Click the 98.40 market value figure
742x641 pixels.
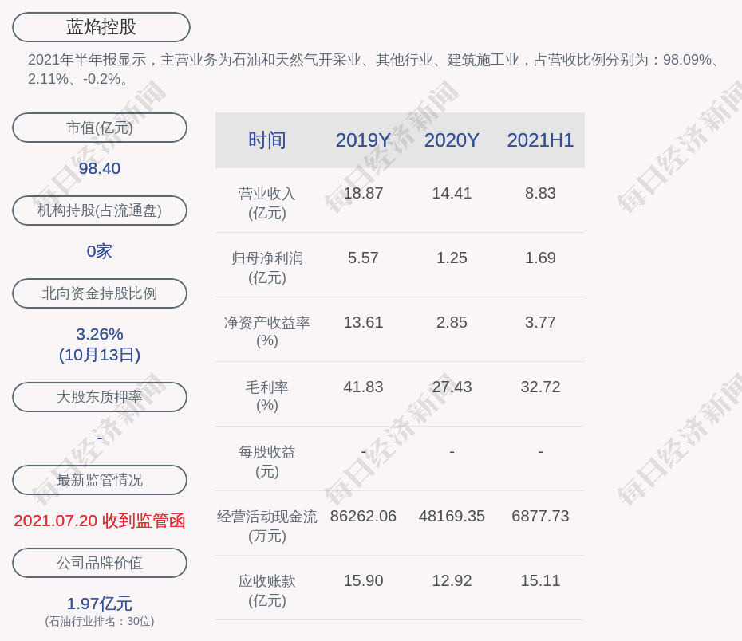[100, 168]
